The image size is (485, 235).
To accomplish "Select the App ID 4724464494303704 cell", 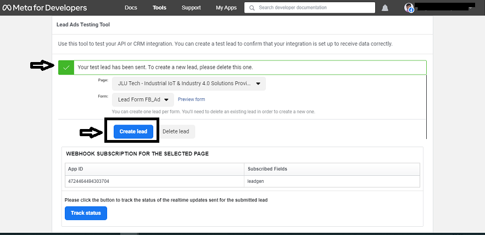I will coord(91,181).
